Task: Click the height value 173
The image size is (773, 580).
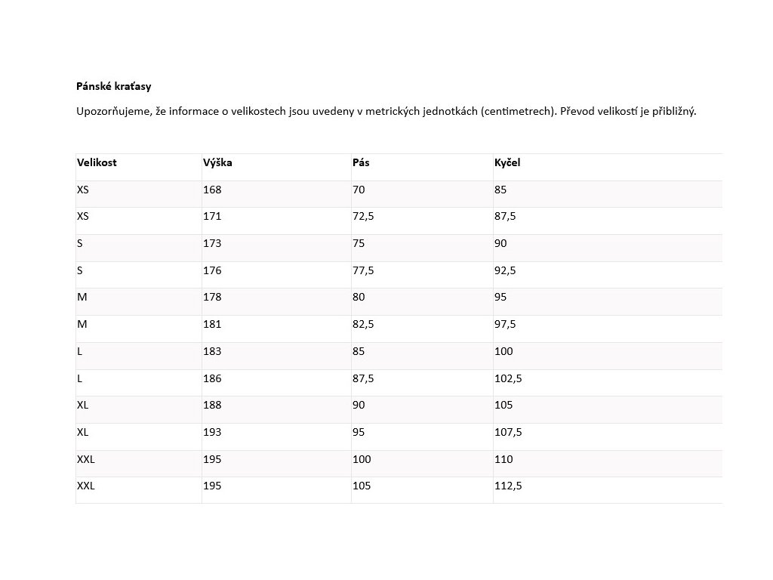Action: (212, 243)
